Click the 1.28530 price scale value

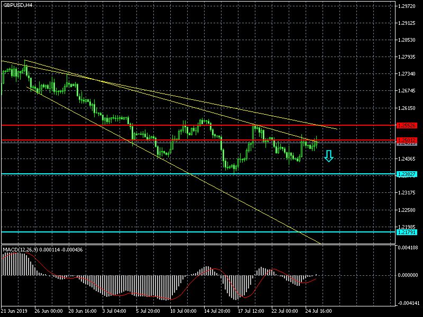click(x=407, y=40)
